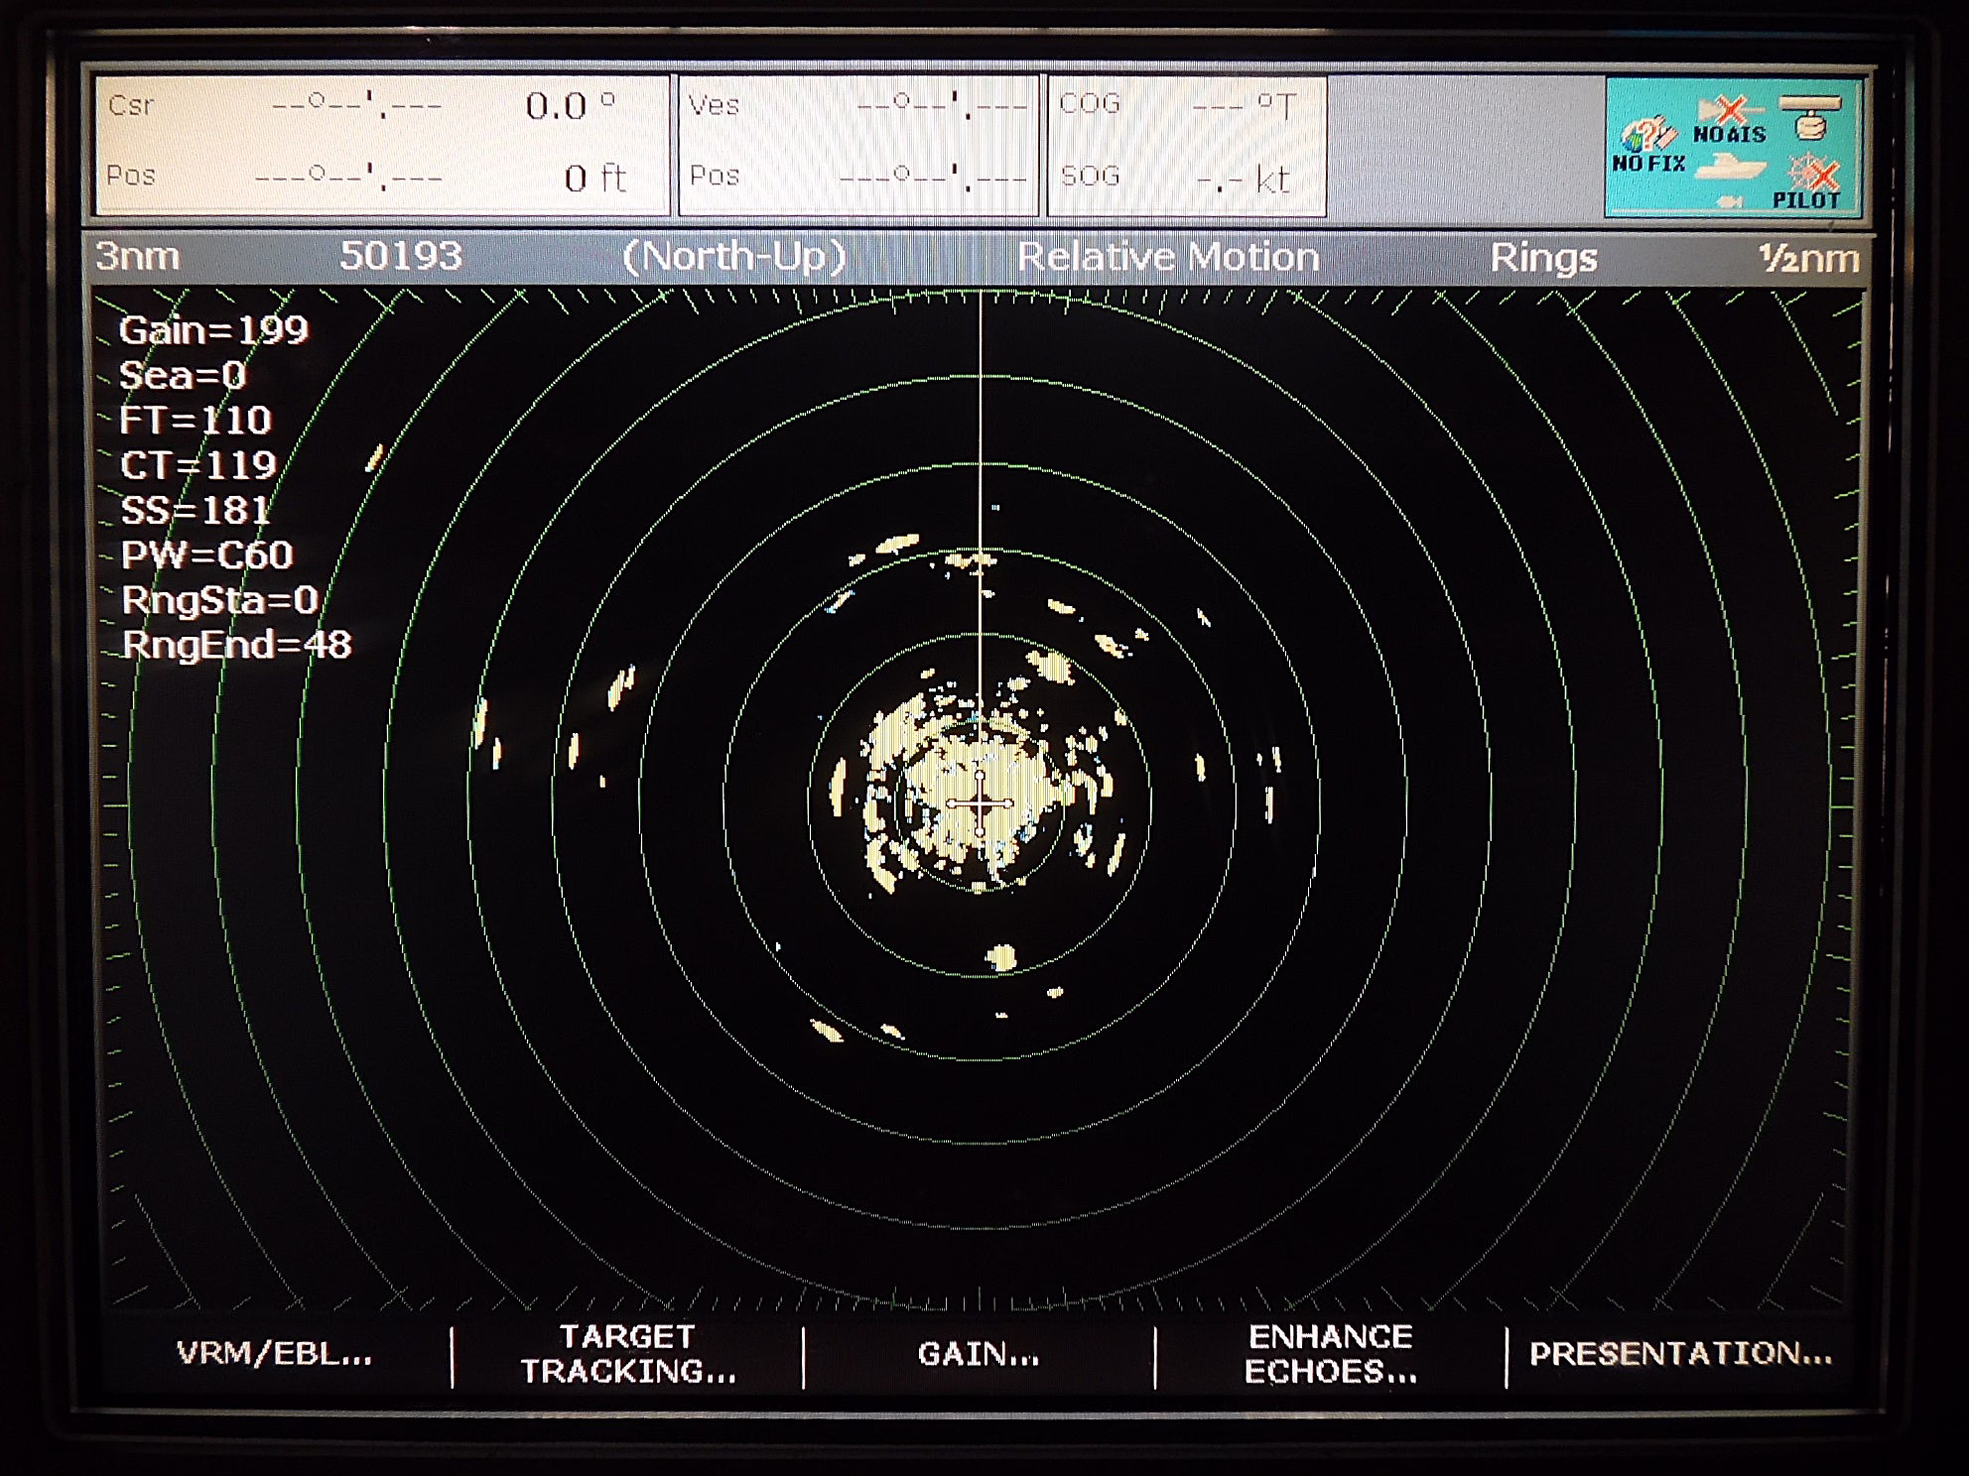The height and width of the screenshot is (1476, 1969).
Task: Tap the NO FIX GPS status icon
Action: tap(1648, 146)
